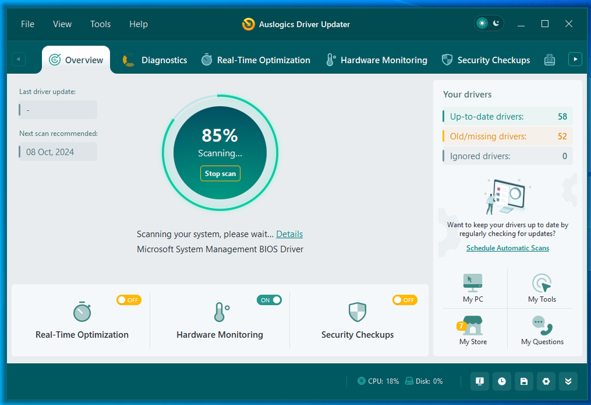Open settings via the gear icon
This screenshot has width=591, height=405.
(546, 381)
